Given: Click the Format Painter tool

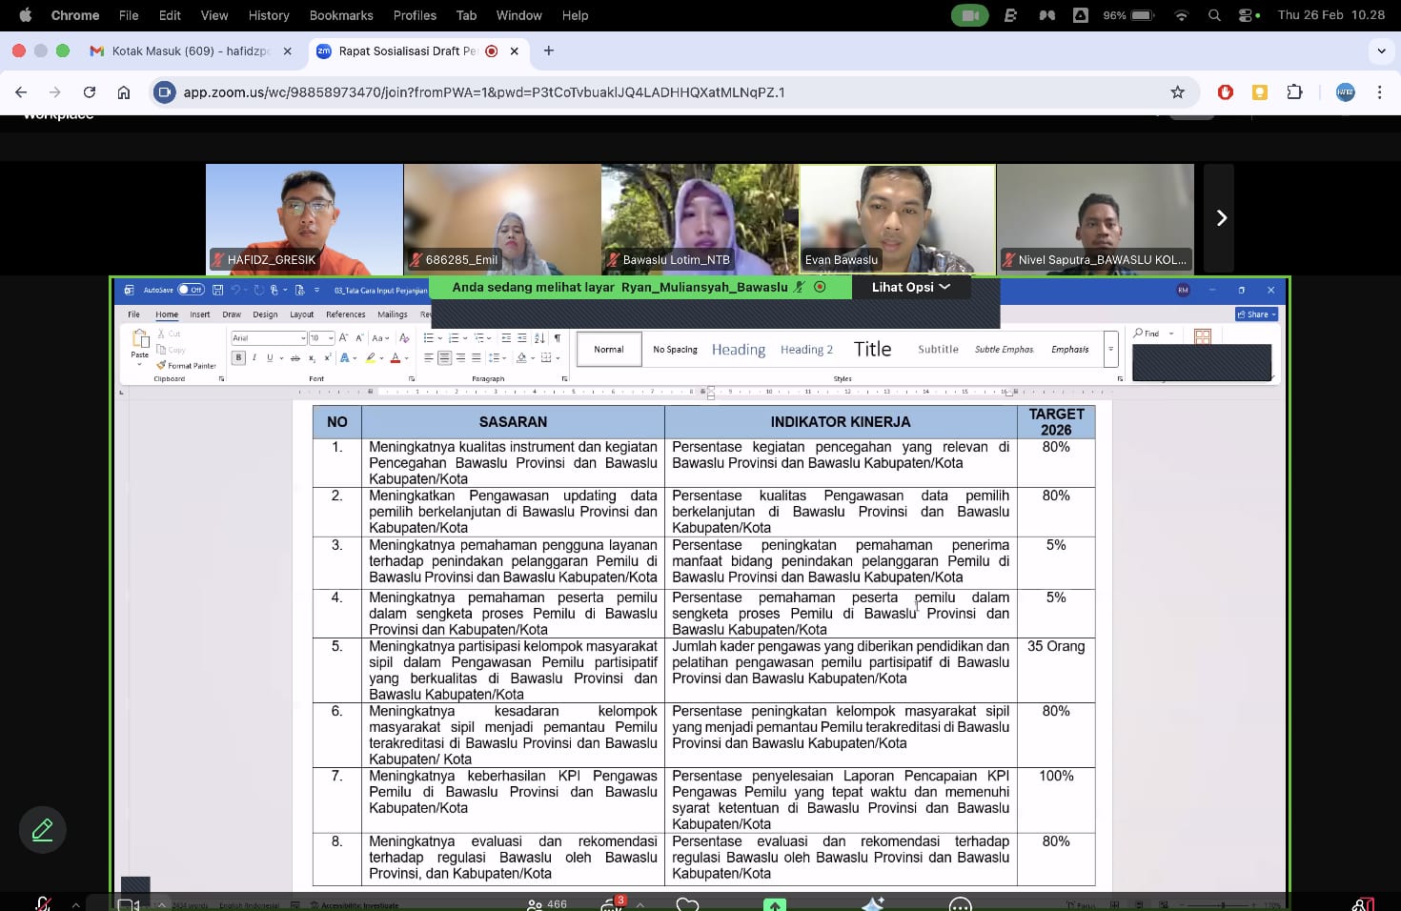Looking at the screenshot, I should point(187,366).
